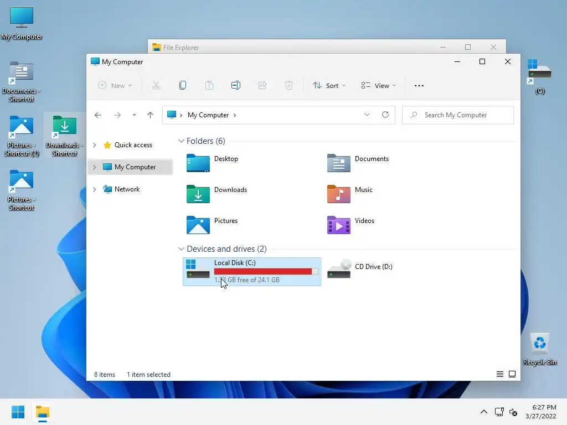Select My Computer in navigation pane
567x425 pixels.
135,167
